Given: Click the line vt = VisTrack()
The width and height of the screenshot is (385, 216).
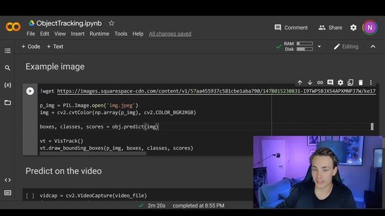Looking at the screenshot, I should click(x=61, y=141).
